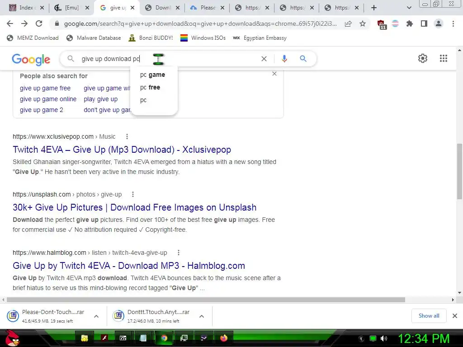Choose the 'pc free' search suggestion

coord(154,87)
